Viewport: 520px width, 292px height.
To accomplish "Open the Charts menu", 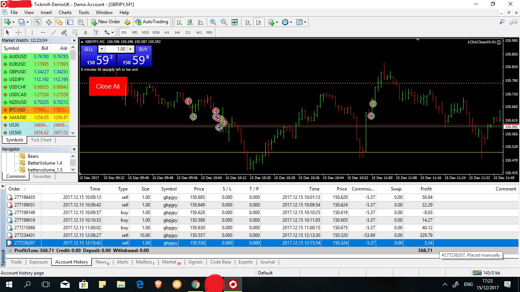I will [65, 13].
